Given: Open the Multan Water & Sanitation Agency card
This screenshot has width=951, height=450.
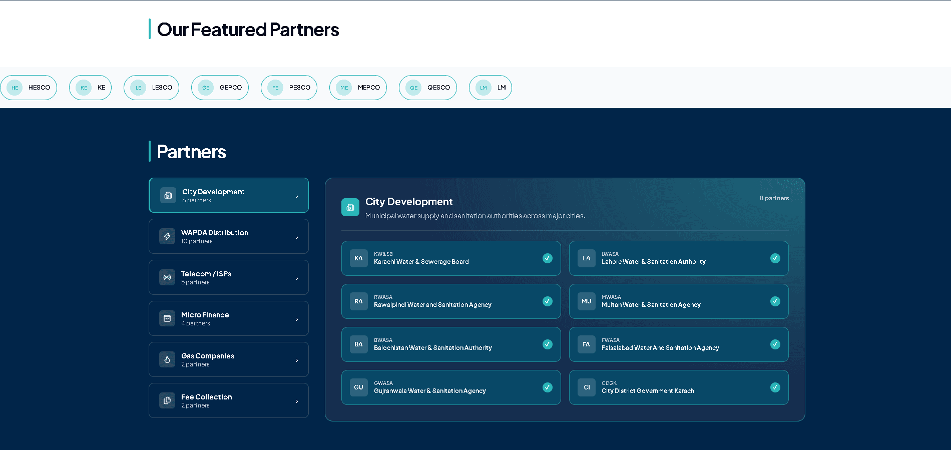Looking at the screenshot, I should tap(679, 301).
